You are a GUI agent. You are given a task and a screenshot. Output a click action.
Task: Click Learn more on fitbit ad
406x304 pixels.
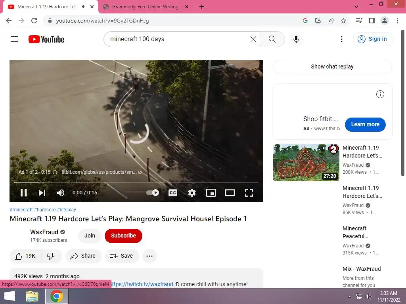tap(365, 124)
